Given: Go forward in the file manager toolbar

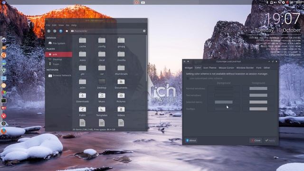Looking at the screenshot, I should [55, 31].
